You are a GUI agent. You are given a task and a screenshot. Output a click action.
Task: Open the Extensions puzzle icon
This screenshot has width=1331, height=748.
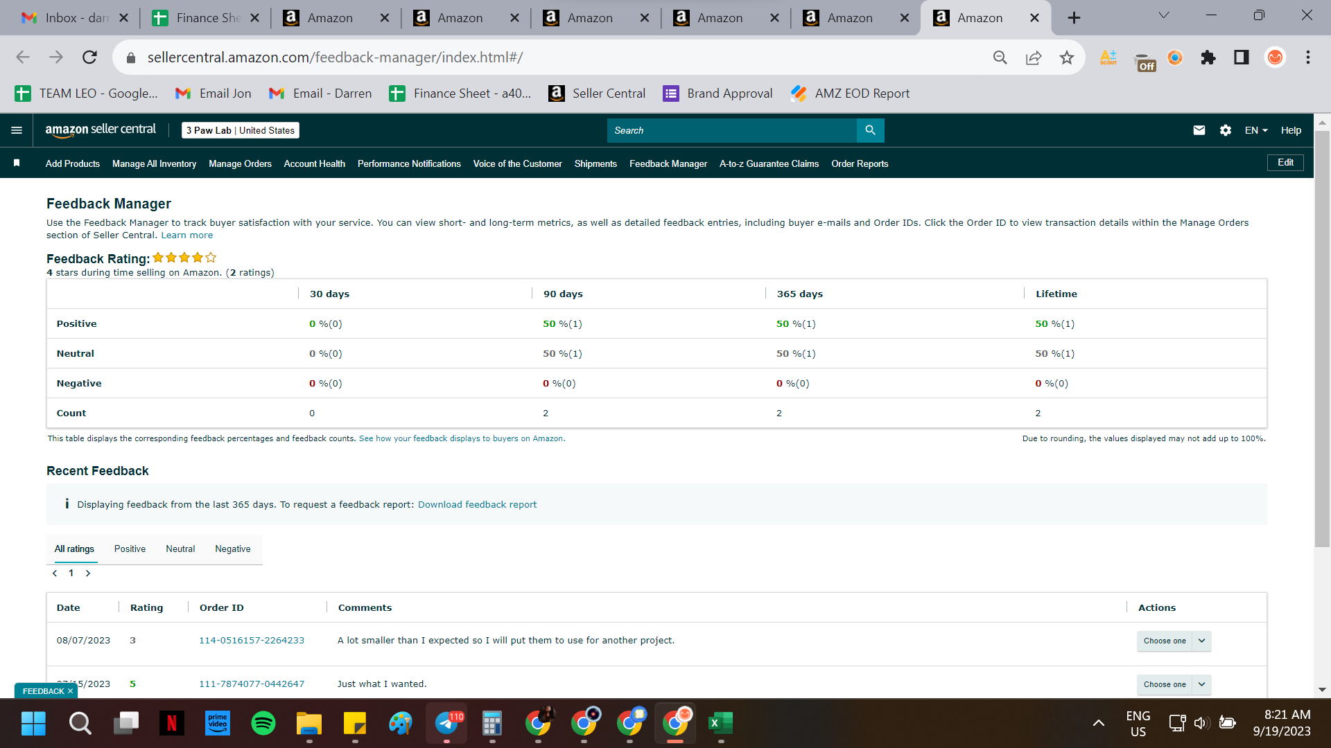click(x=1208, y=57)
